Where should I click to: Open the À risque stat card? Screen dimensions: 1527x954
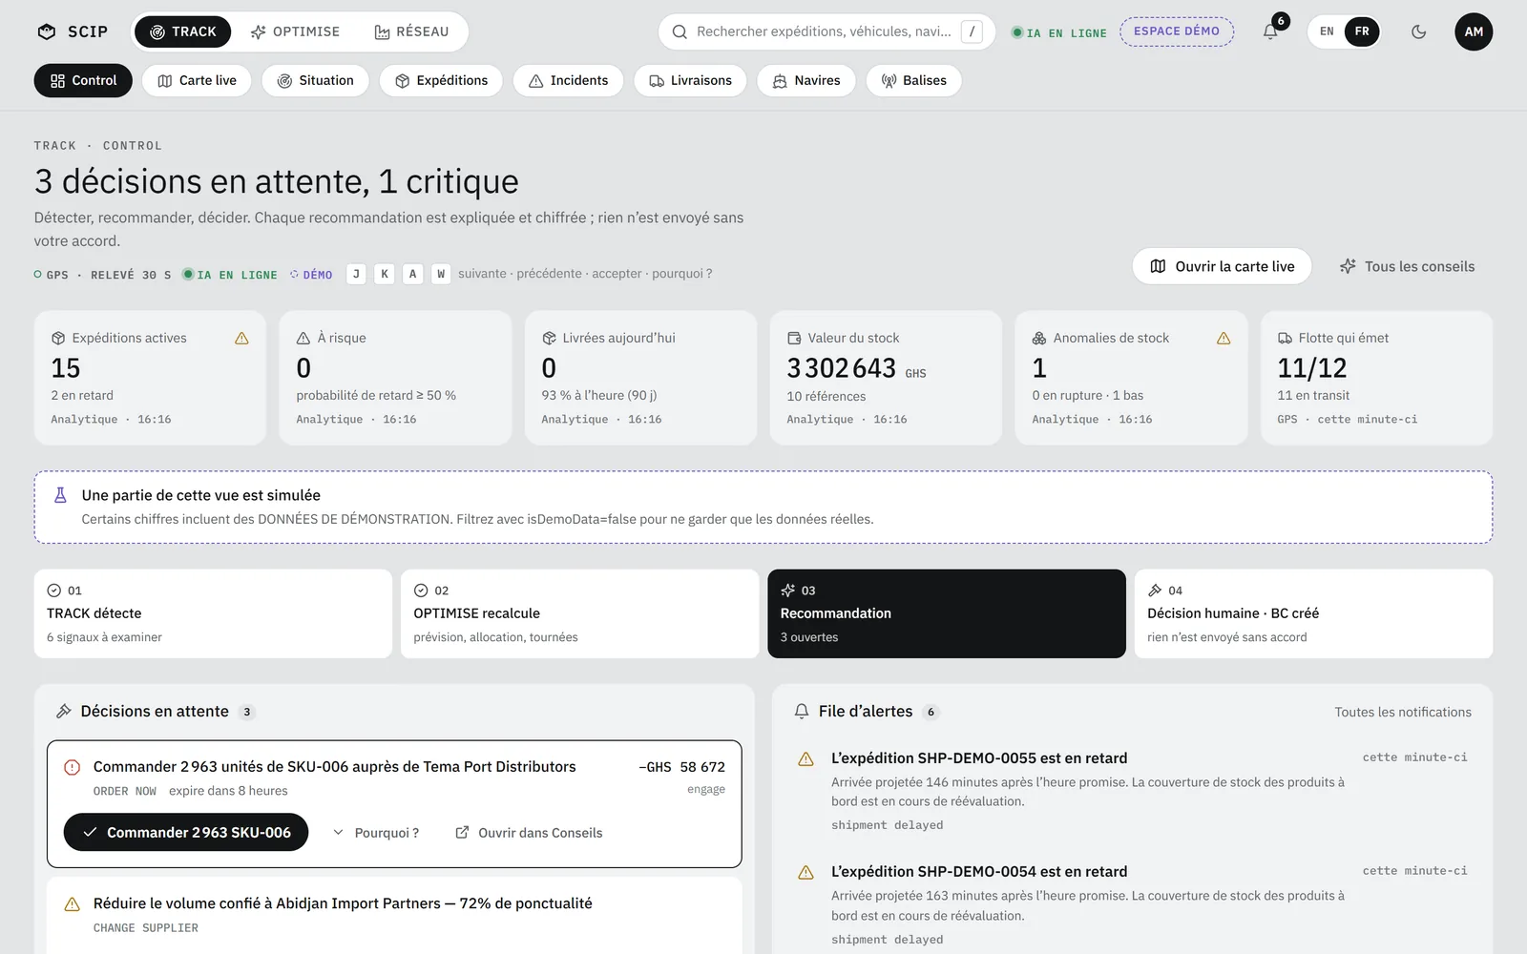tap(395, 378)
